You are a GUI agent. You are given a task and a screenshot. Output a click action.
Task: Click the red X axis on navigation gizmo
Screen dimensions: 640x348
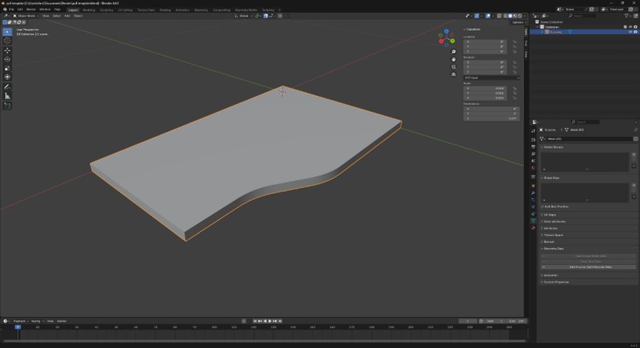point(441,41)
